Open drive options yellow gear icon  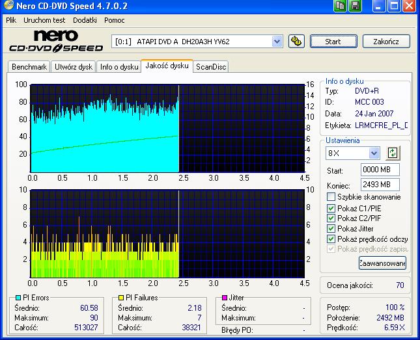296,42
